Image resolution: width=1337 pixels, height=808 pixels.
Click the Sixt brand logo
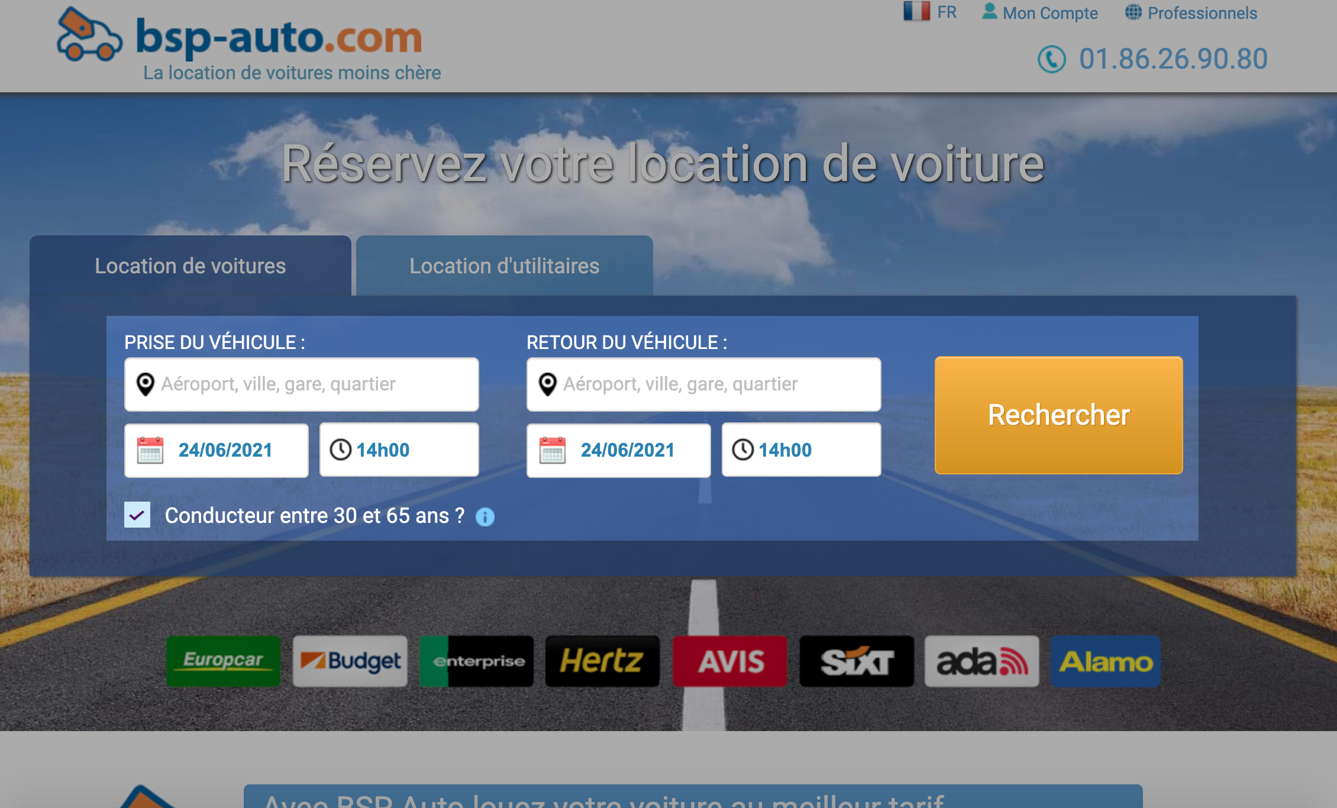coord(856,661)
